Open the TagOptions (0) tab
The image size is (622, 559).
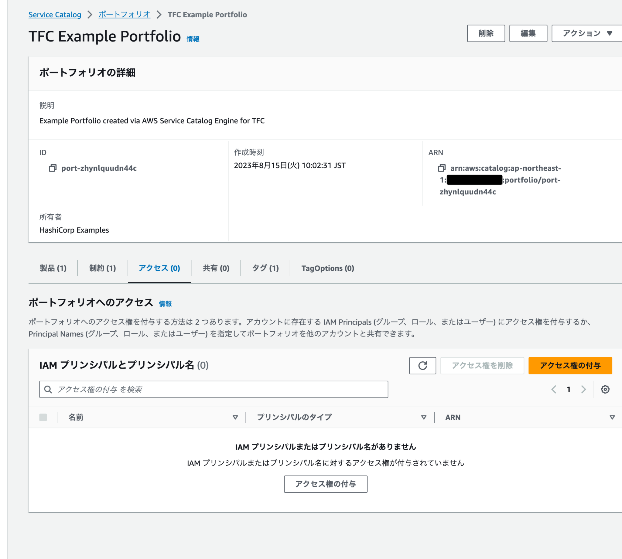pyautogui.click(x=327, y=268)
